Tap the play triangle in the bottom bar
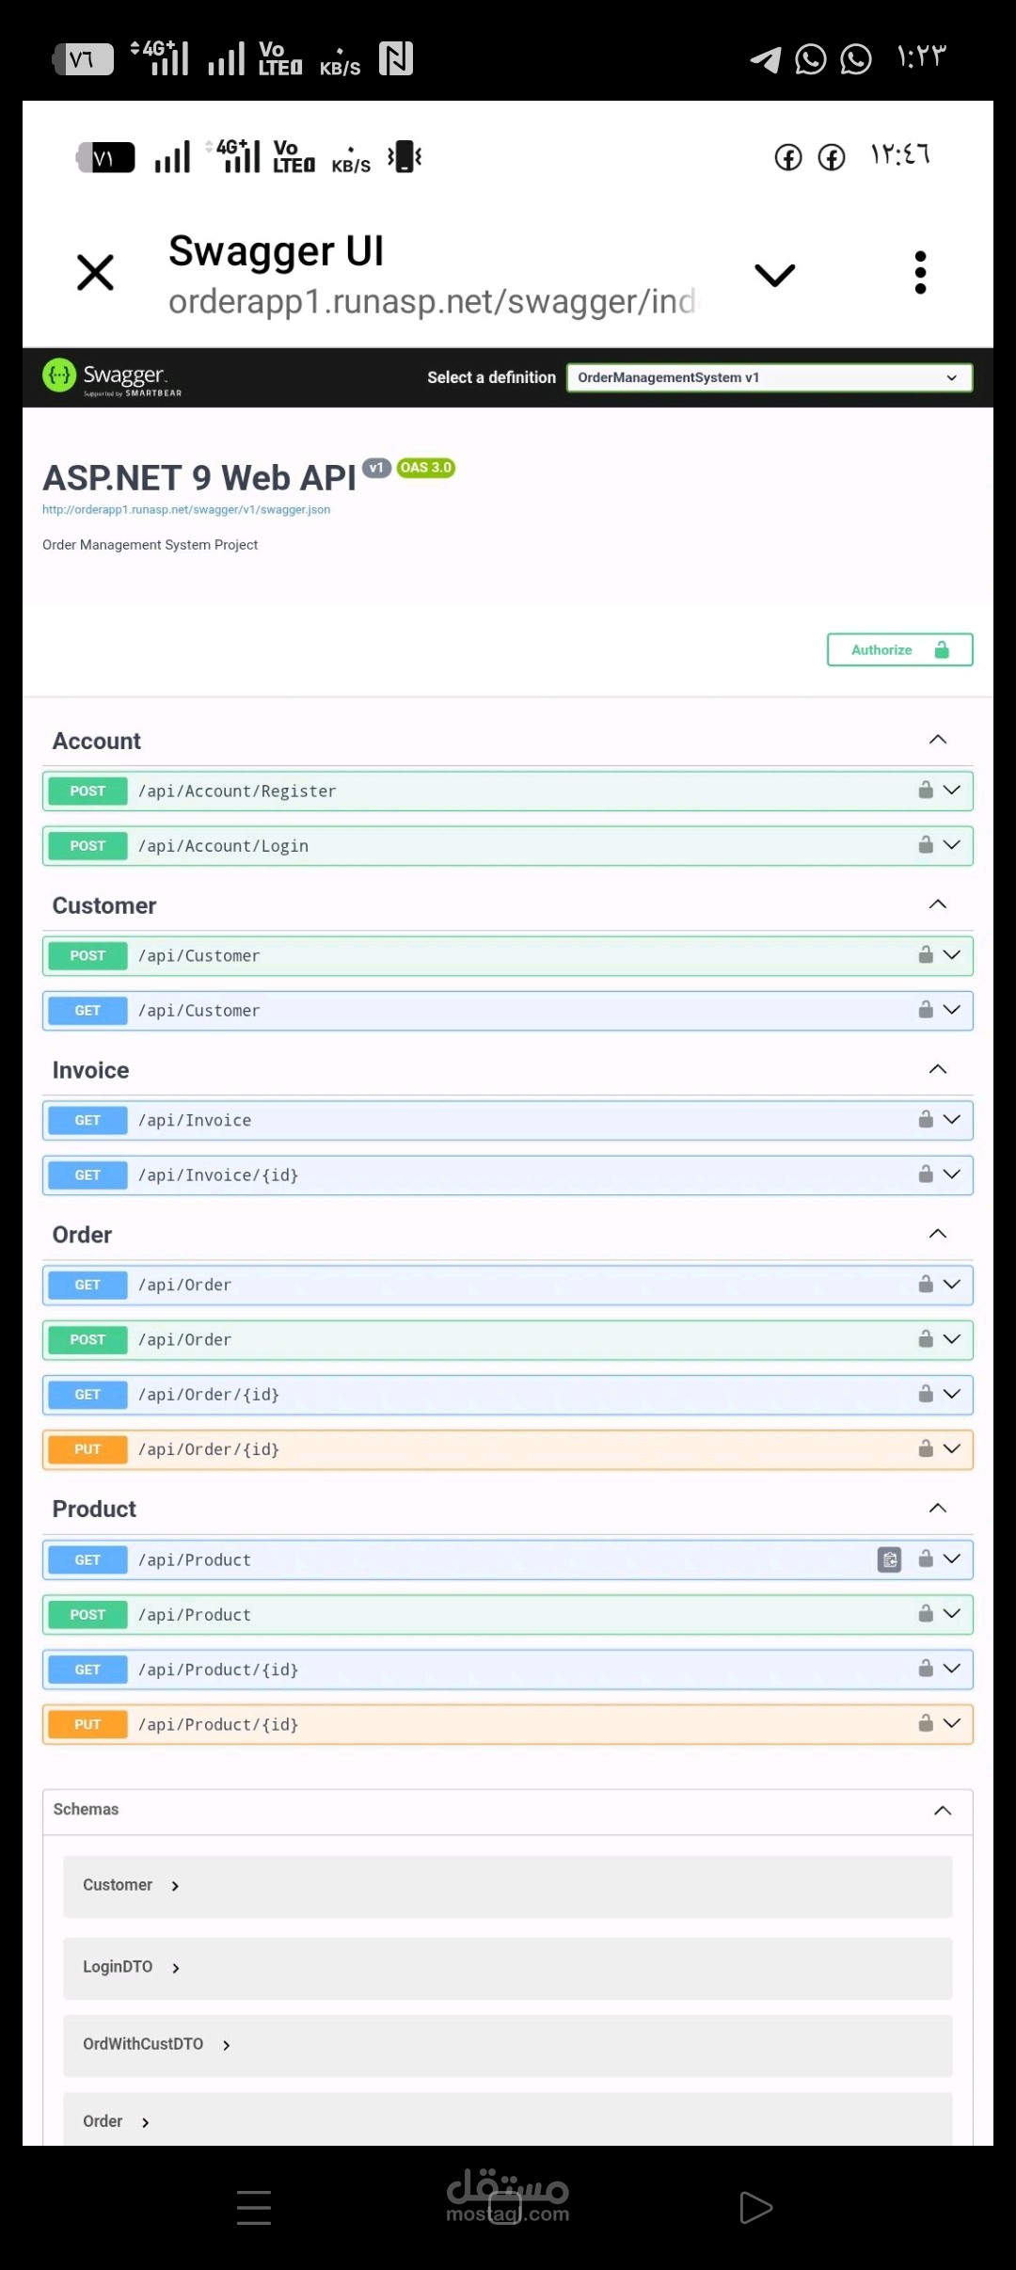1016x2270 pixels. (x=755, y=2207)
